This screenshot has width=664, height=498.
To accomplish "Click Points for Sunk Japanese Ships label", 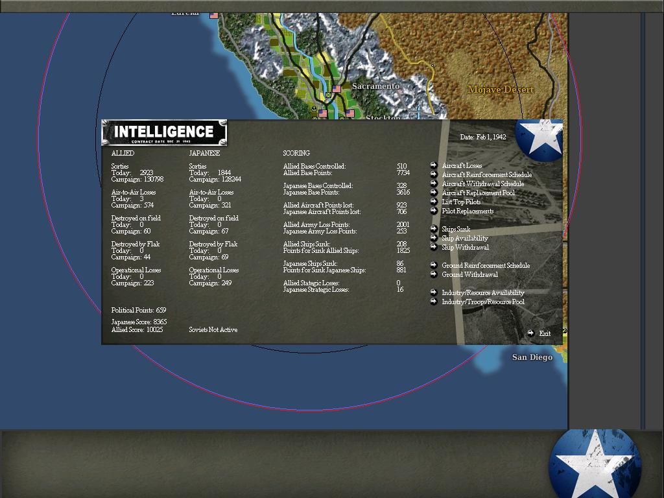I will (324, 270).
